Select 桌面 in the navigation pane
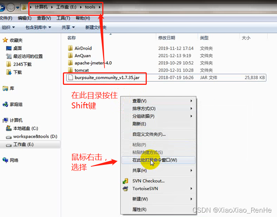 (x=17, y=48)
